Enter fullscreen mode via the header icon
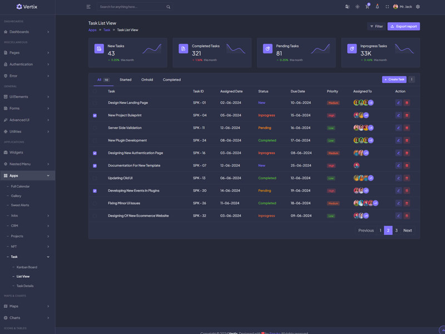Screen dimensions: 445x334 [x=387, y=7]
